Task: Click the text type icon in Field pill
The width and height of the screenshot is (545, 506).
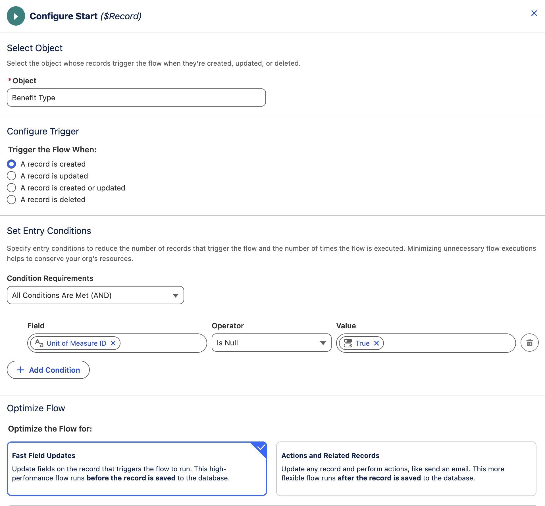Action: [39, 343]
